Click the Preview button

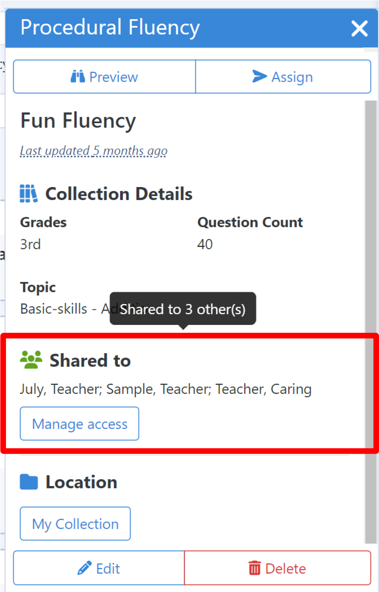click(104, 76)
